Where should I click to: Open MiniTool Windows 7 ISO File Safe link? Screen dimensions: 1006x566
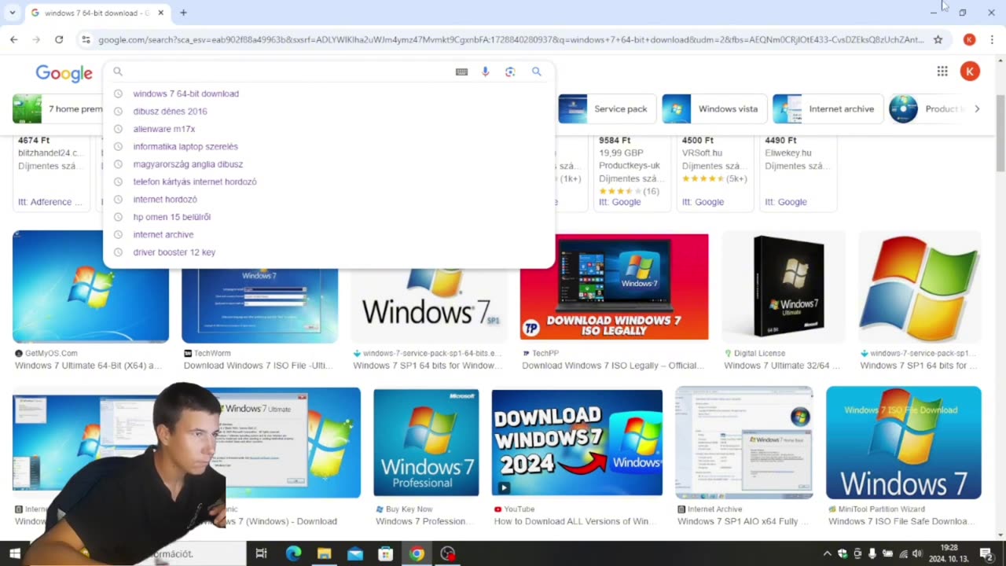[903, 521]
